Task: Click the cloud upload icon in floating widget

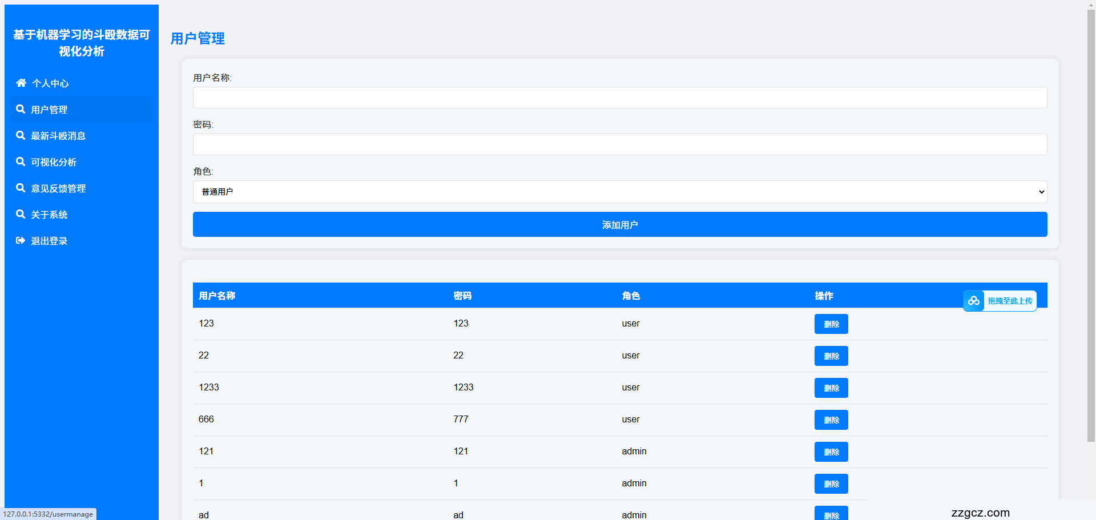Action: [x=974, y=301]
